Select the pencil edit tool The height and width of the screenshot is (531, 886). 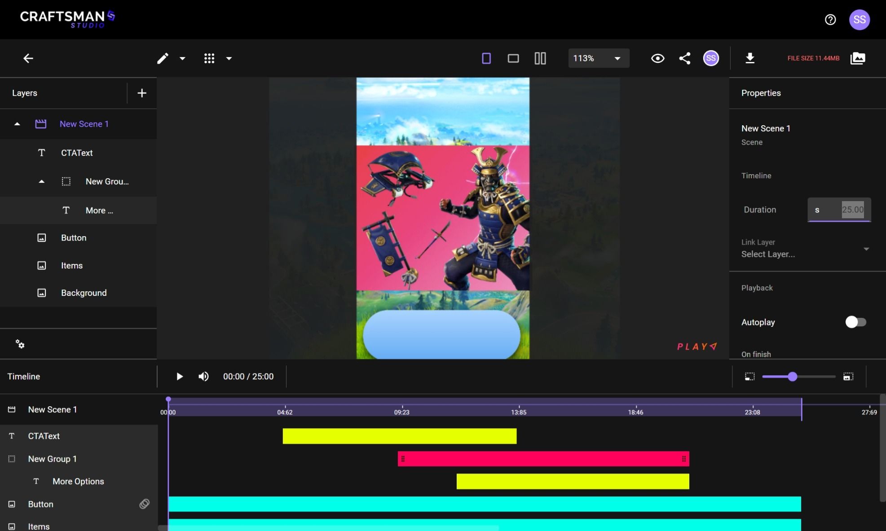click(x=163, y=58)
